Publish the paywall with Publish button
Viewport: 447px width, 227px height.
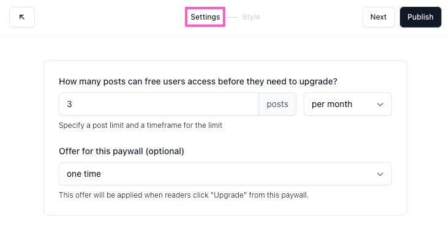tap(421, 17)
